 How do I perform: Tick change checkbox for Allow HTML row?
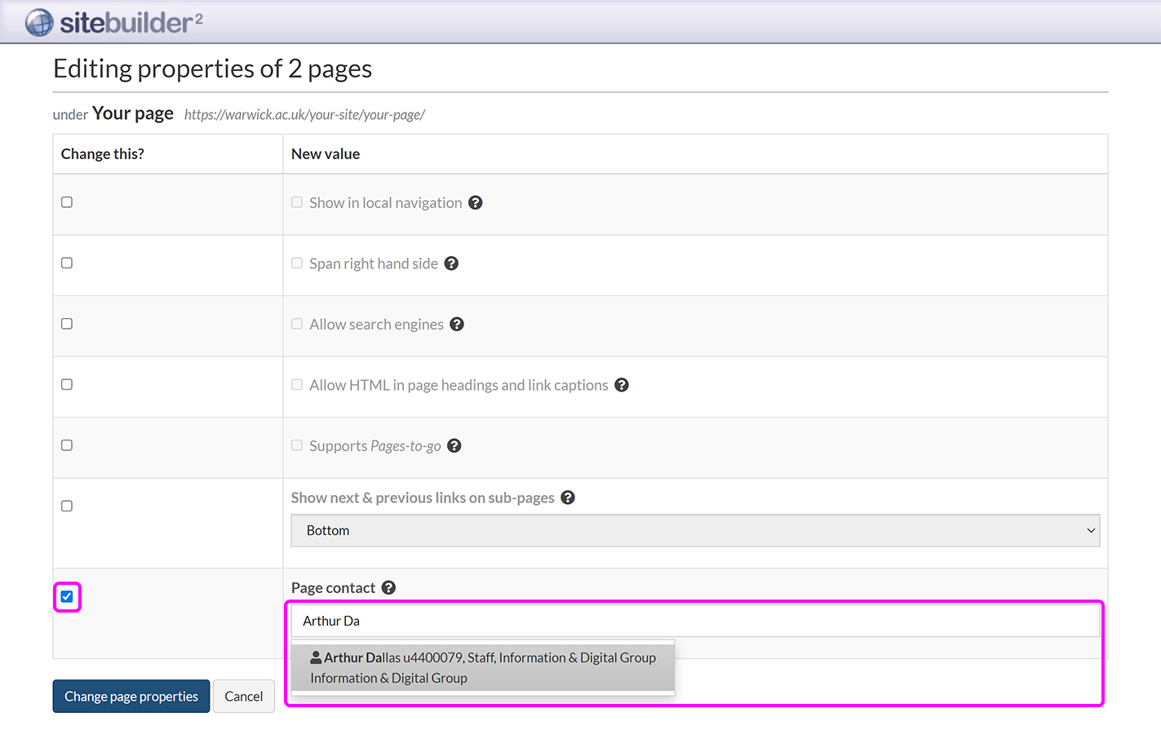tap(67, 384)
